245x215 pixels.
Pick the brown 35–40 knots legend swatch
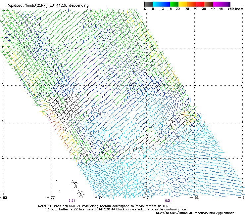click(x=209, y=4)
